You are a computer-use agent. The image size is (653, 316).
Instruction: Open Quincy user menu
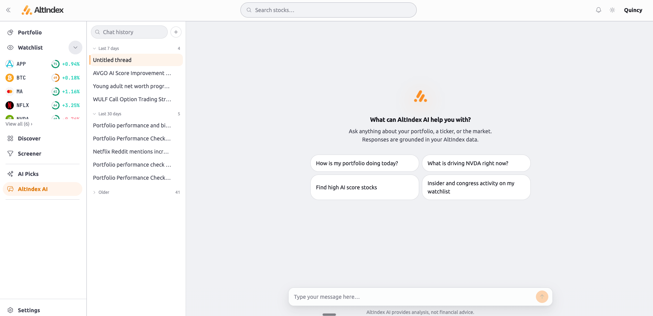pyautogui.click(x=633, y=10)
